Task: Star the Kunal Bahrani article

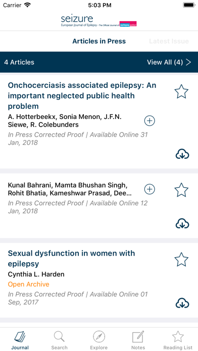Action: pos(181,190)
